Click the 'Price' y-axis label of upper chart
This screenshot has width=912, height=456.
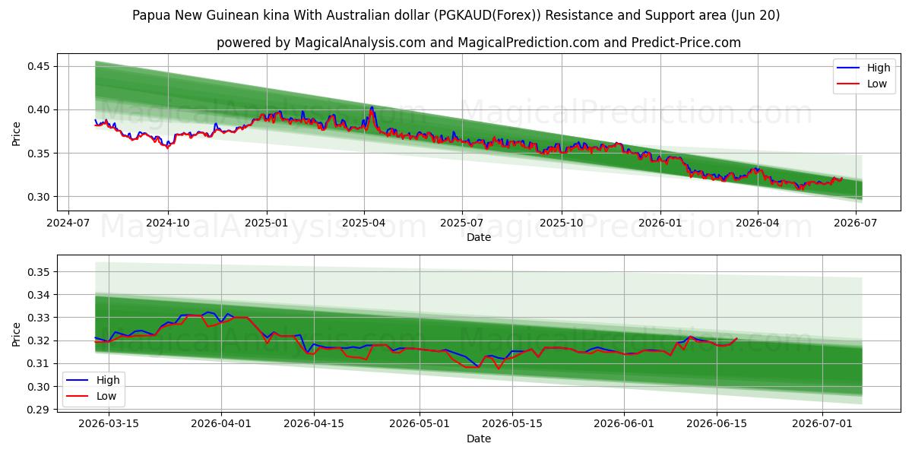(x=17, y=134)
